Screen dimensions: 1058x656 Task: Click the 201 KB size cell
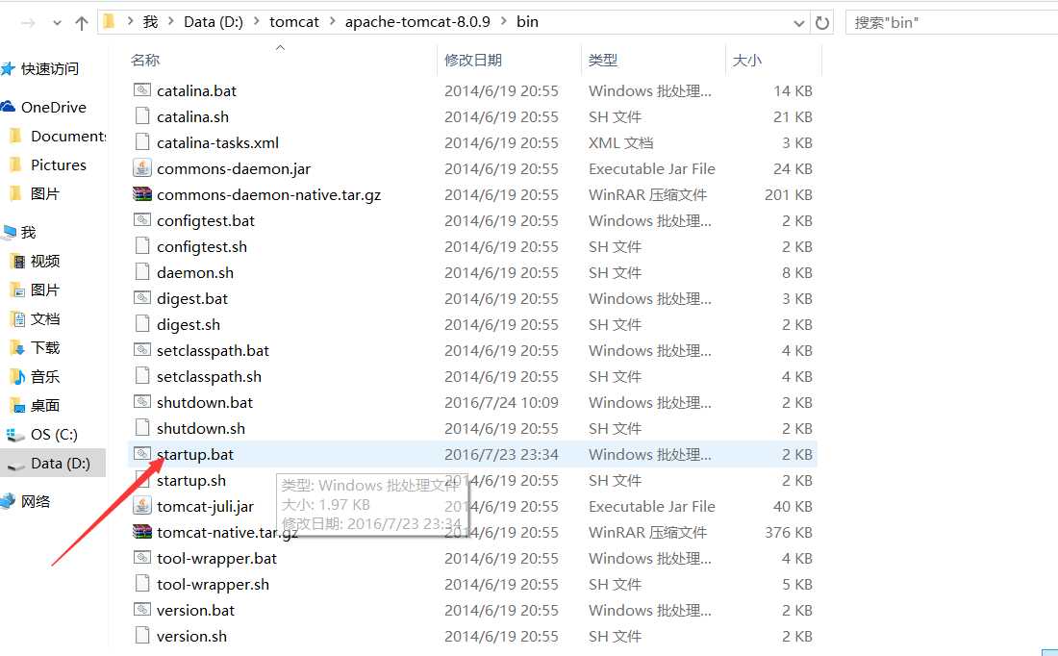point(788,194)
